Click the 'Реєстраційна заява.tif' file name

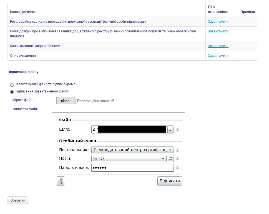[x=95, y=101]
